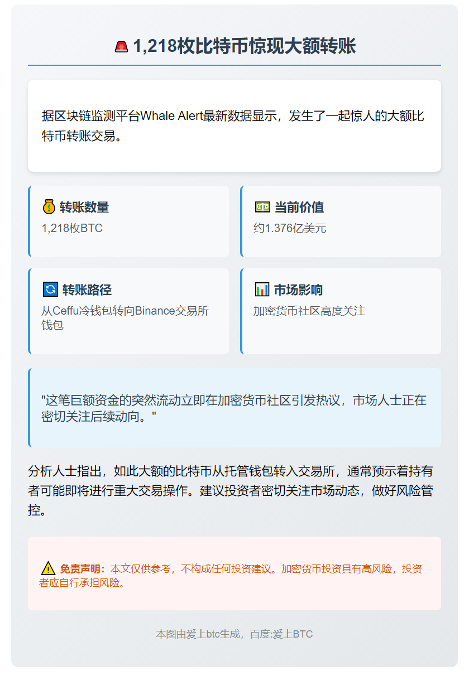The width and height of the screenshot is (469, 685).
Task: Click the 约1.376亿美元 value text
Action: 290,228
